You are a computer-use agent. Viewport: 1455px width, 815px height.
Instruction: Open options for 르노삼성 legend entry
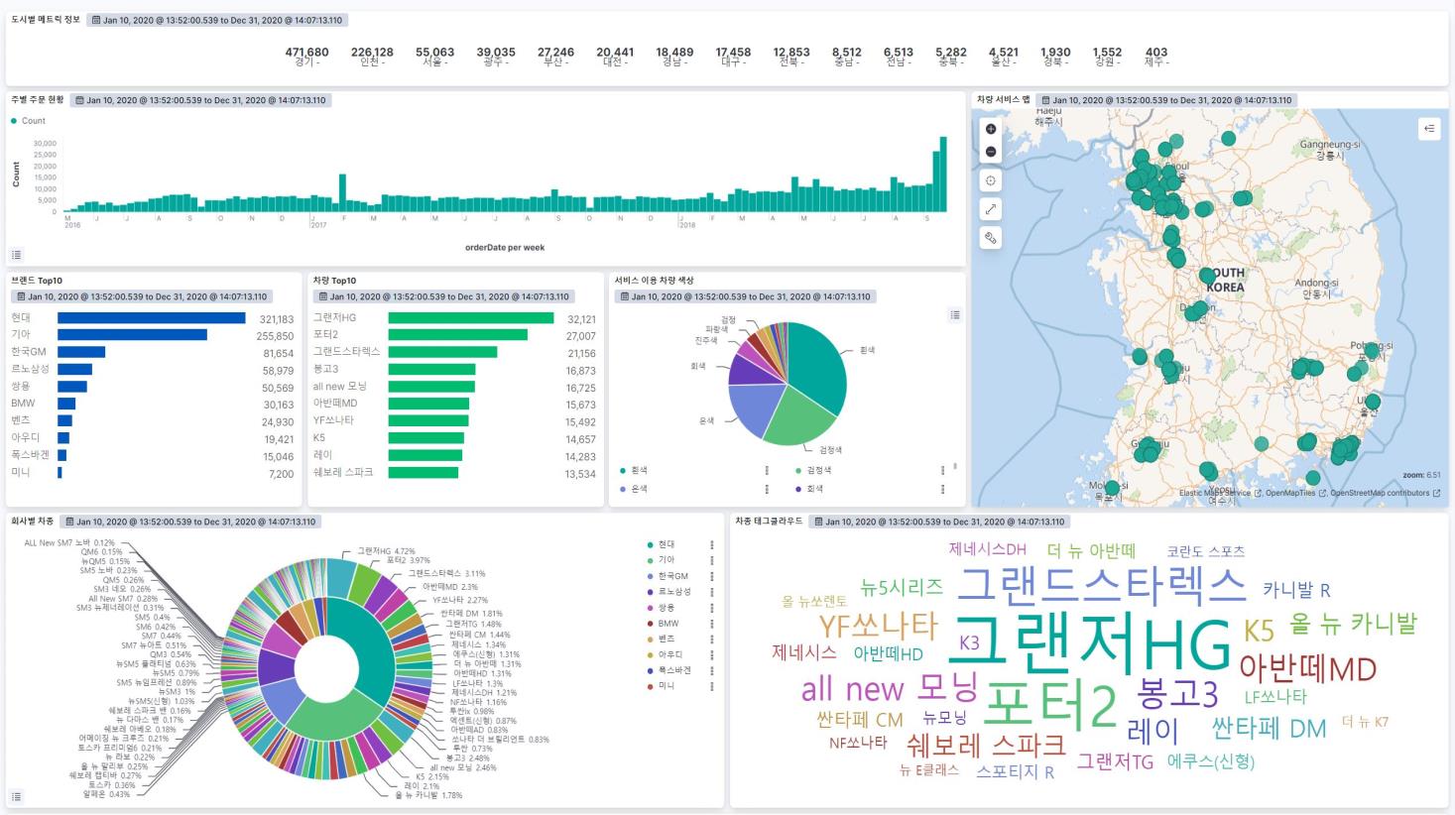711,592
